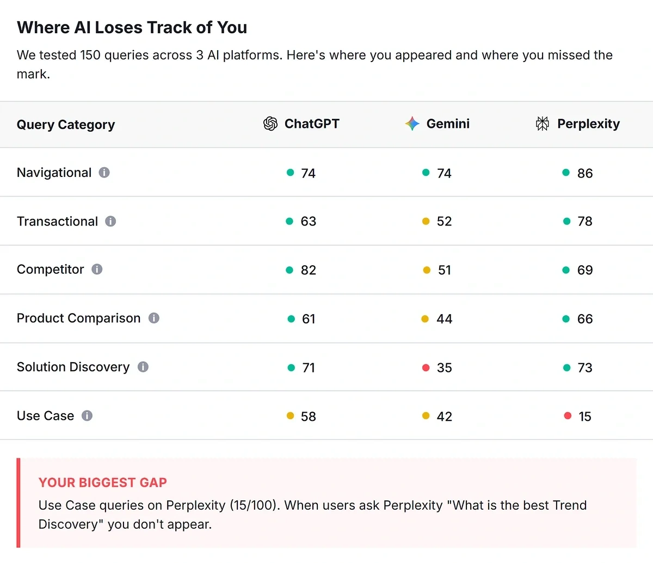The height and width of the screenshot is (563, 653).
Task: Toggle the yellow indicator next to Use Case on Gemini
Action: [426, 415]
